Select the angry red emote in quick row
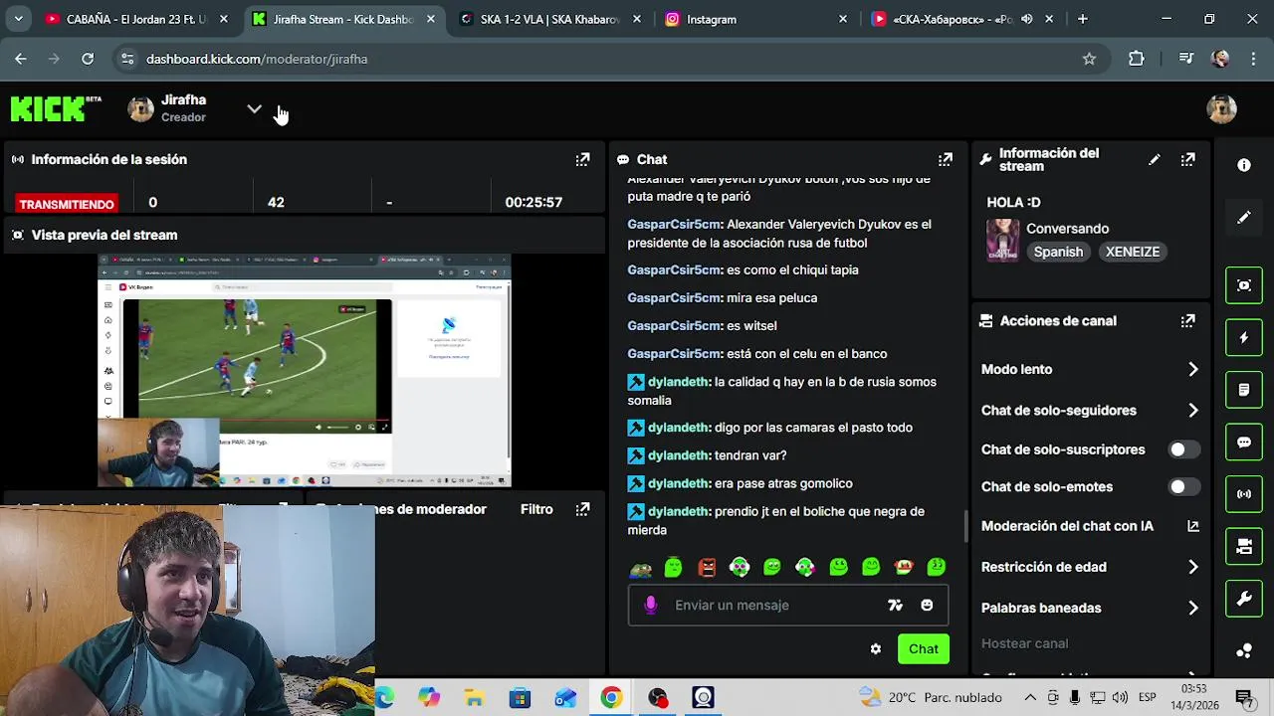 [707, 567]
